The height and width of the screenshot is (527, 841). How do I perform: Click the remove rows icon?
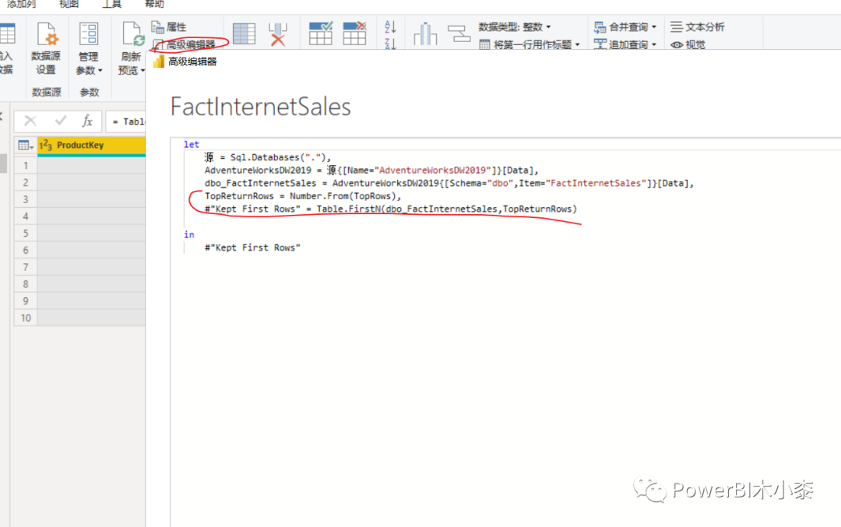pyautogui.click(x=354, y=33)
